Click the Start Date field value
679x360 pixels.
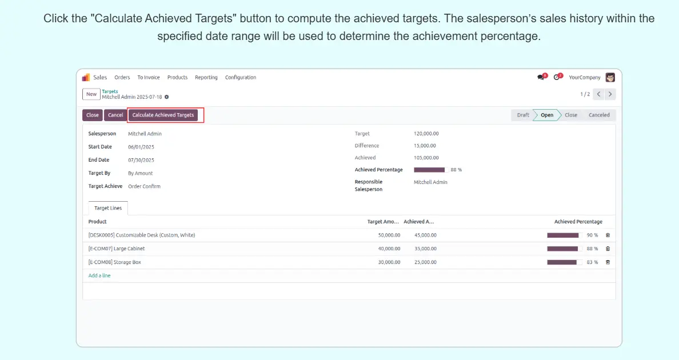click(141, 147)
